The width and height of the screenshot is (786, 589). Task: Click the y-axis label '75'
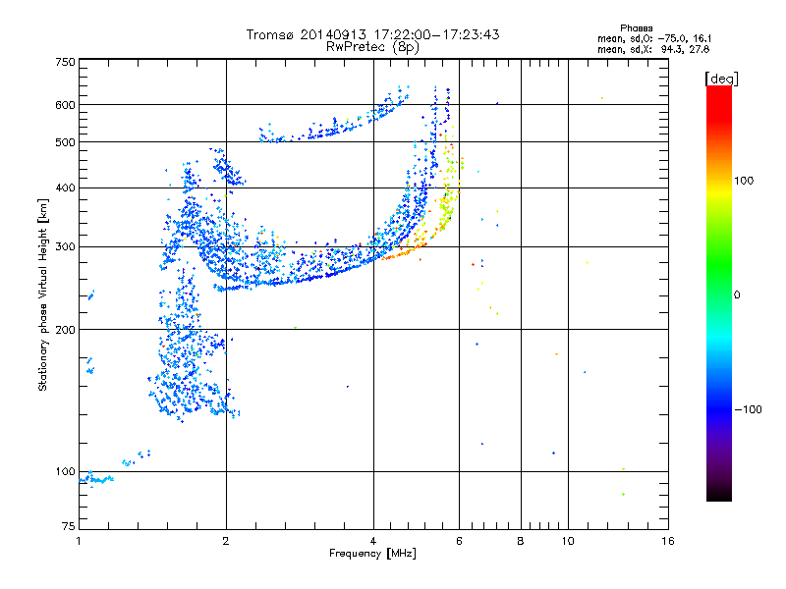click(69, 526)
